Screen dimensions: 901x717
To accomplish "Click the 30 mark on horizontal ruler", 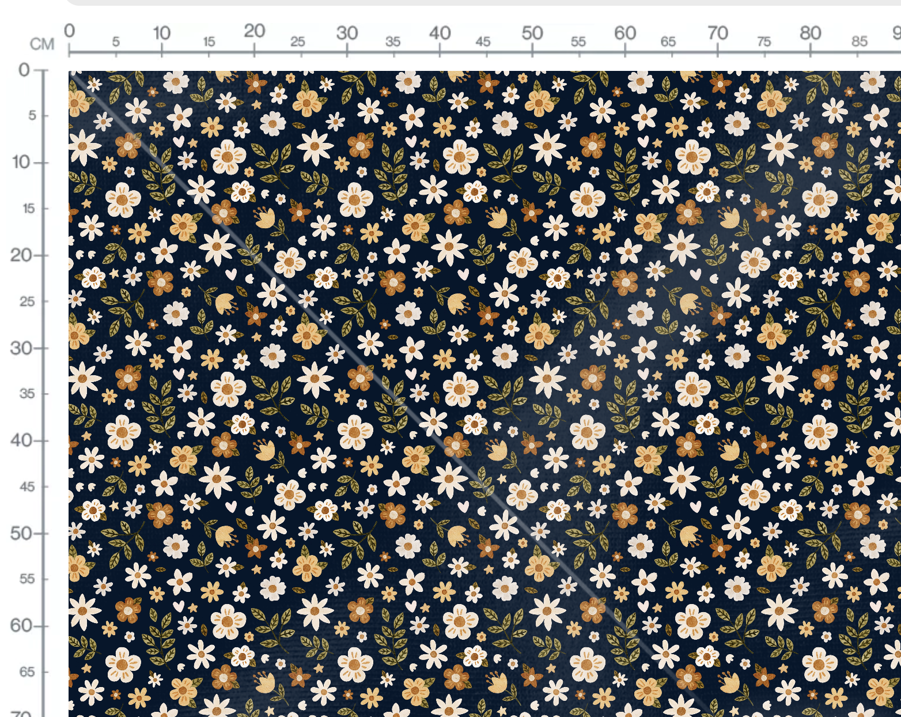I will [x=347, y=33].
